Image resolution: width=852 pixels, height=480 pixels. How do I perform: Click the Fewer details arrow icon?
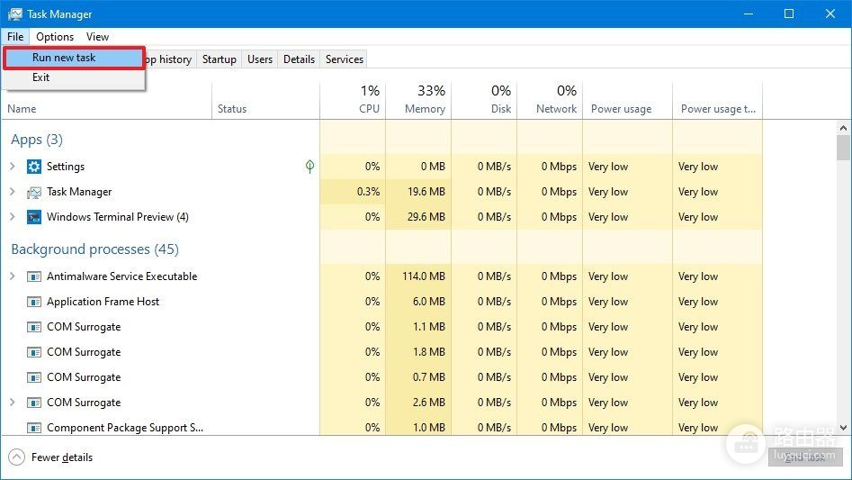pos(17,457)
